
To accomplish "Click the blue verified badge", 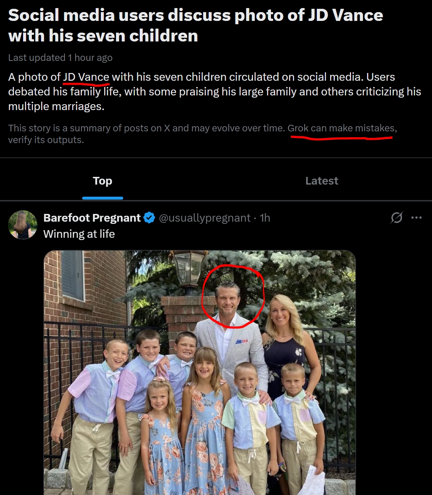I will click(x=149, y=218).
